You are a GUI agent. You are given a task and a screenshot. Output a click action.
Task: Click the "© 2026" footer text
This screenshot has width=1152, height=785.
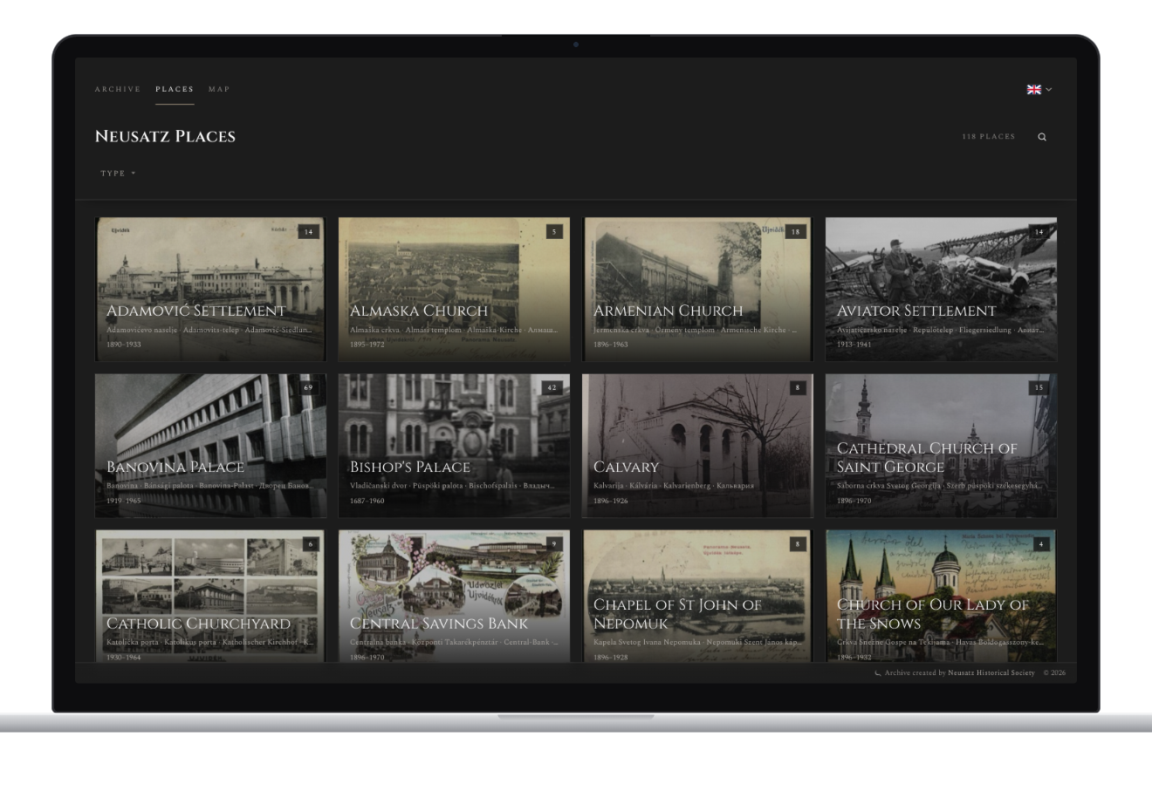(1054, 673)
